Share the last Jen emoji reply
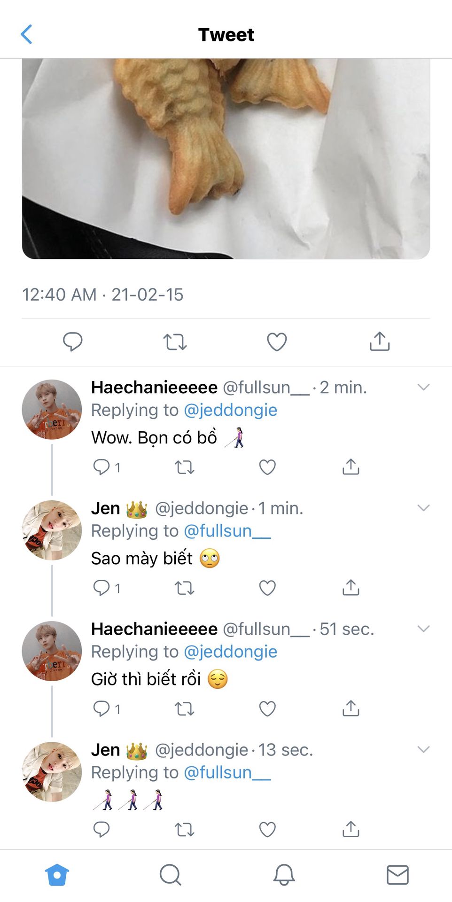 click(351, 829)
